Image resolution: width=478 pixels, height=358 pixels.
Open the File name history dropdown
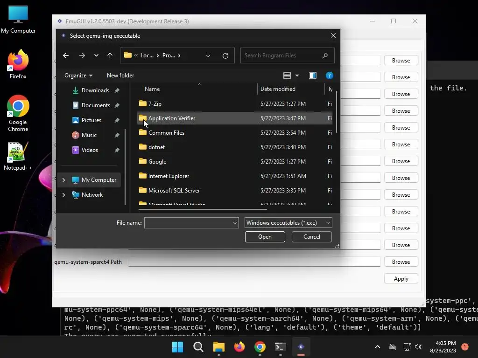click(235, 223)
